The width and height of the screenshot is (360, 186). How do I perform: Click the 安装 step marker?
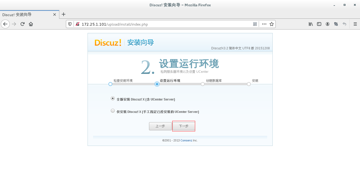(249, 84)
